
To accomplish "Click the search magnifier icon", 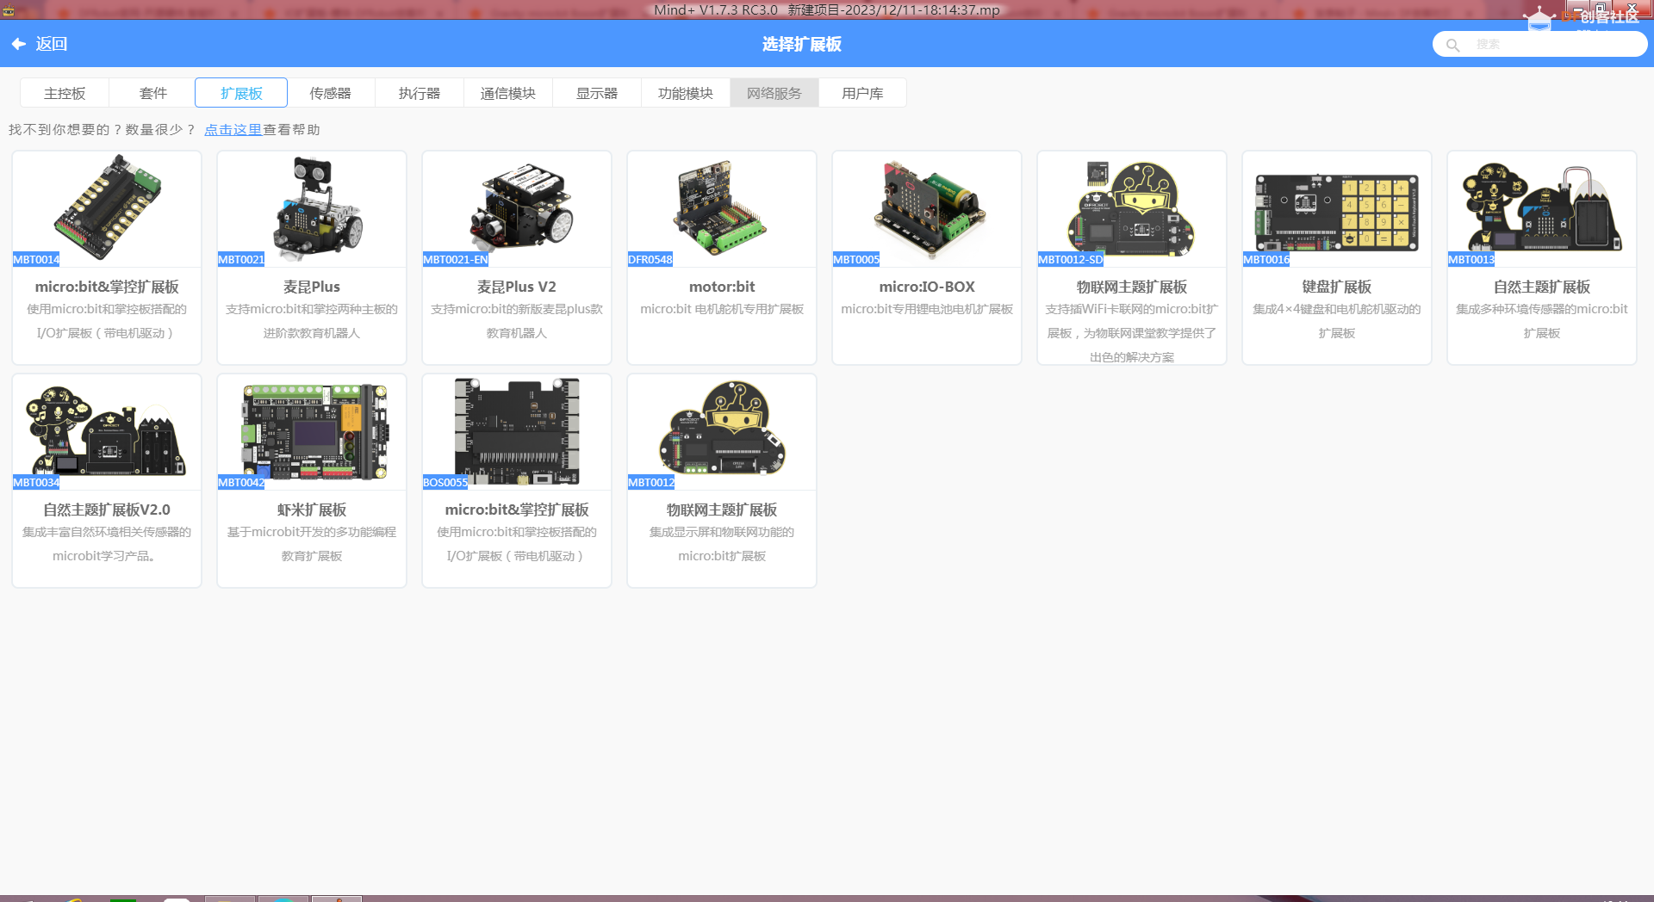I will (x=1452, y=45).
